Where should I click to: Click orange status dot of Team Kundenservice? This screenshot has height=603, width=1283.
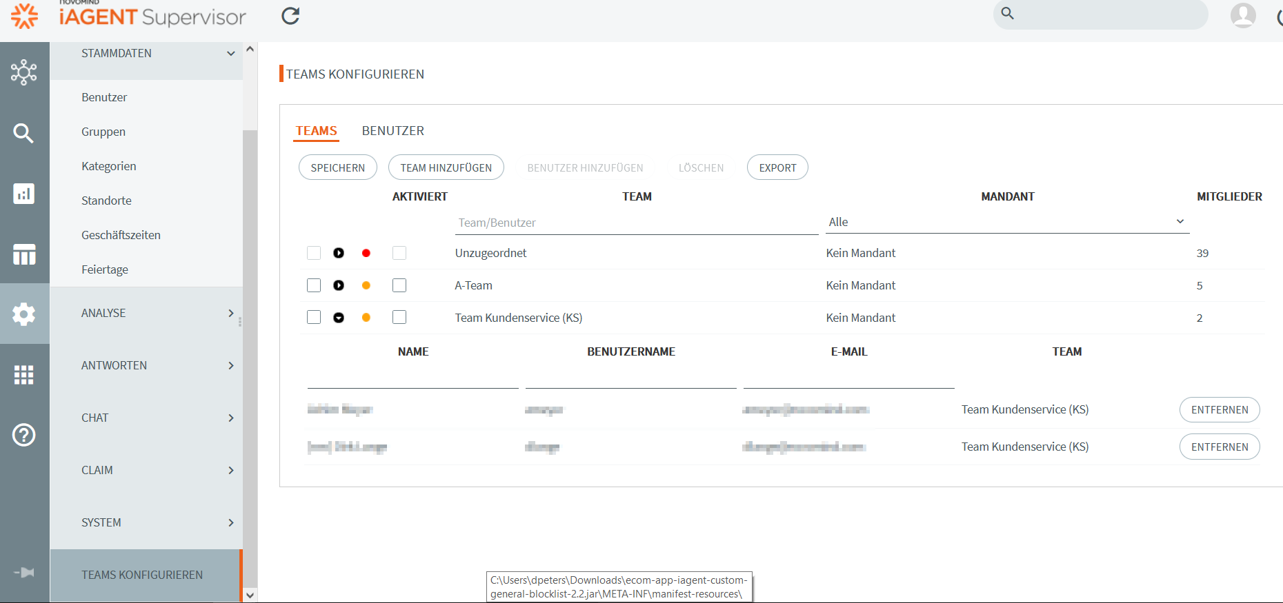[366, 318]
